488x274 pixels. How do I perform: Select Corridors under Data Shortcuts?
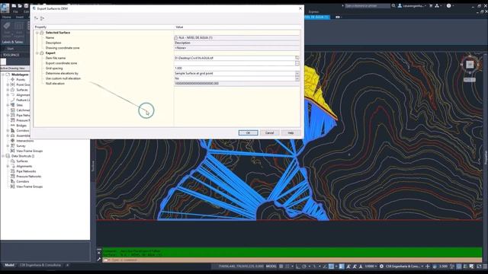coord(23,181)
